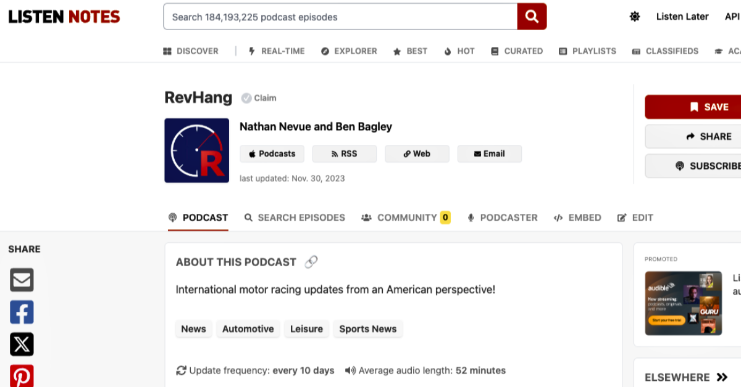Toggle the dark mode sun icon
Screen dimensions: 741x387
pos(635,17)
